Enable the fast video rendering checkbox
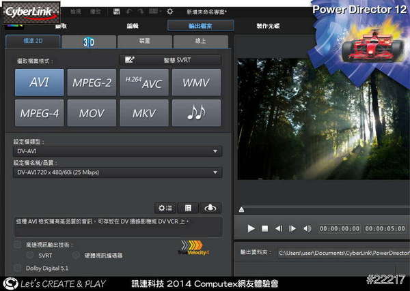The image size is (410, 291). coord(17,245)
